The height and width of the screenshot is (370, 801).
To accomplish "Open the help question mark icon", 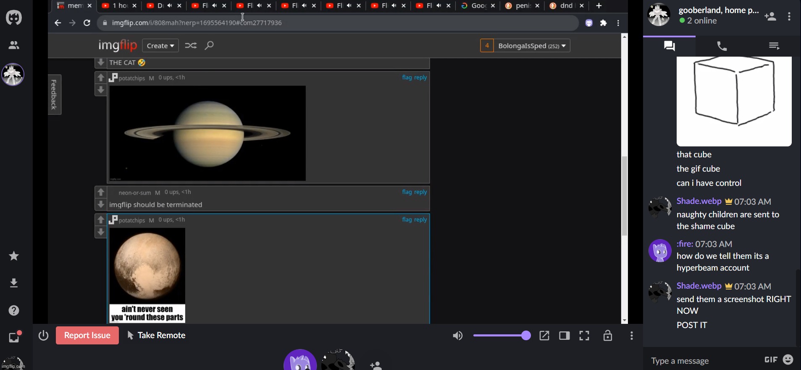I will (14, 310).
